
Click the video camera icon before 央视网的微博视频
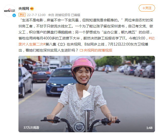click(x=81, y=50)
